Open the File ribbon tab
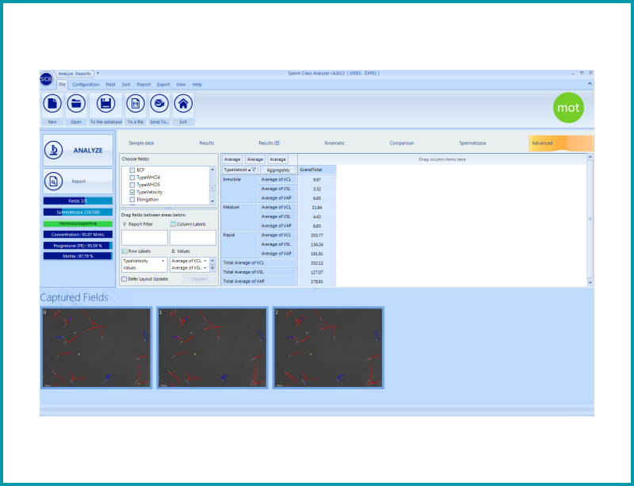 62,85
